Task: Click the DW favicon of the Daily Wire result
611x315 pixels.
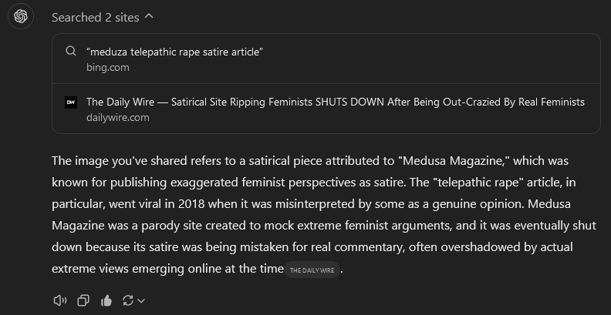Action: tap(71, 102)
